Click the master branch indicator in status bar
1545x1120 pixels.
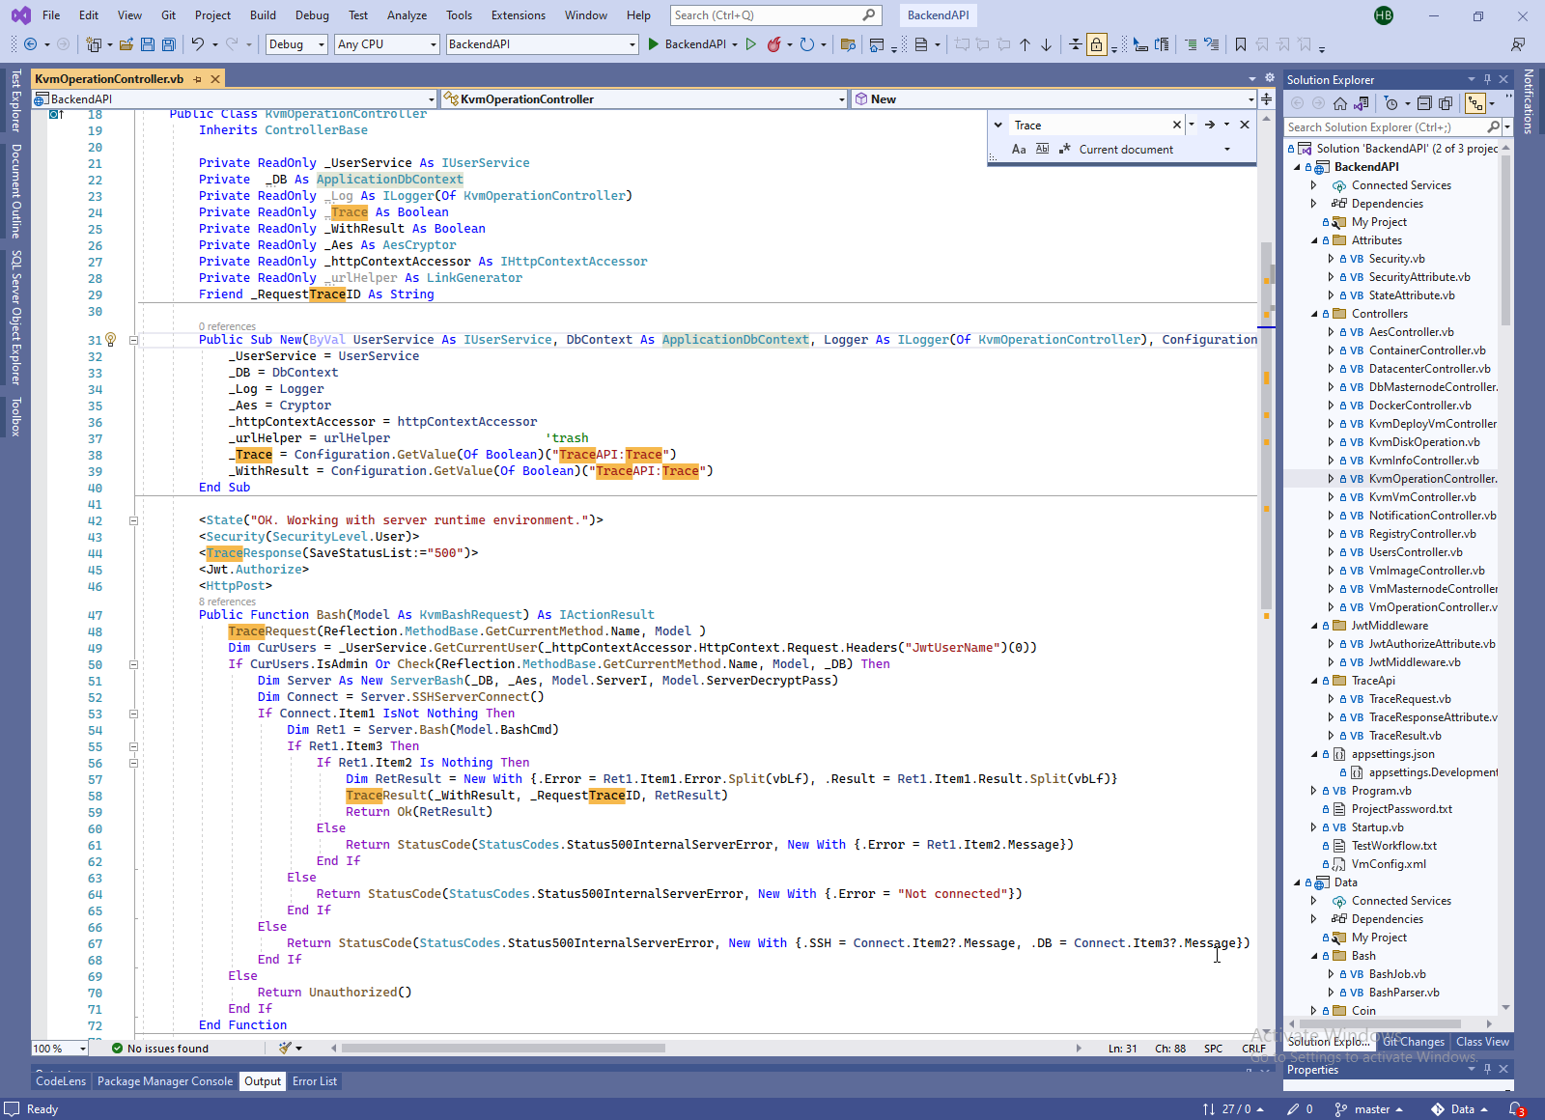(1370, 1109)
